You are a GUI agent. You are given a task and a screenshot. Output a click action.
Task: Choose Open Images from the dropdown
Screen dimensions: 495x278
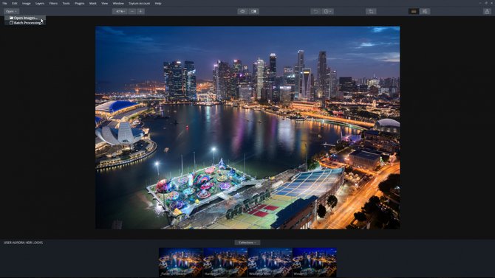point(25,18)
